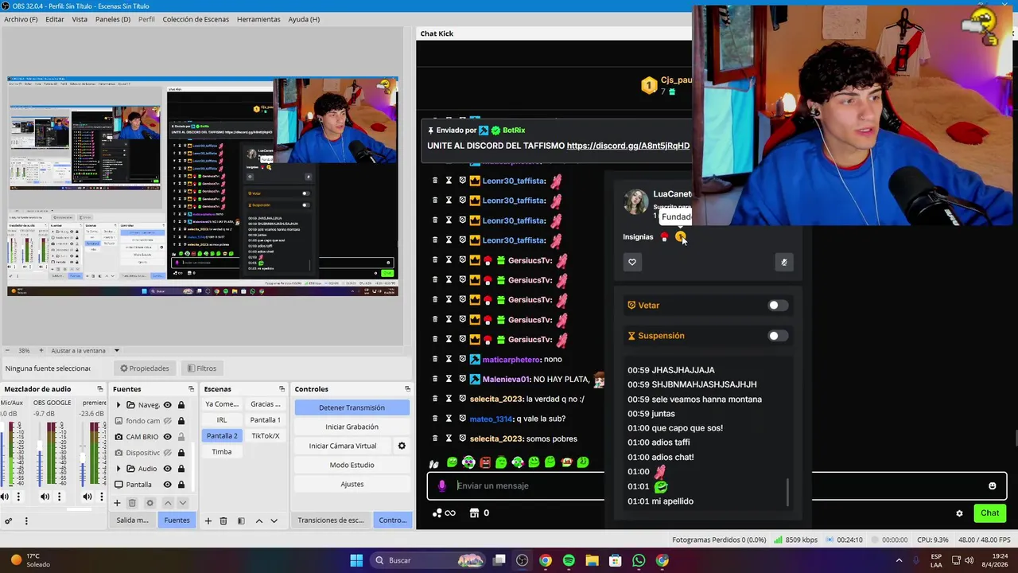Open chat settings gear next to Chat
The height and width of the screenshot is (573, 1018).
point(959,513)
